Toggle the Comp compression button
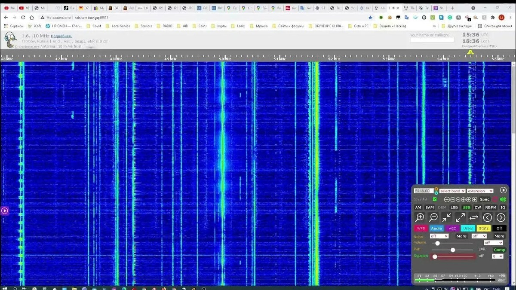 point(499,250)
